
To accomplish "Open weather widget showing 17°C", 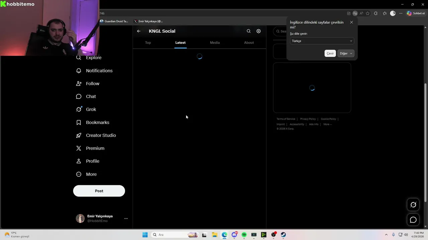I will 17,235.
